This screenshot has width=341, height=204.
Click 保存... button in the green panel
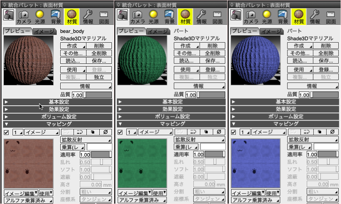coord(212,61)
